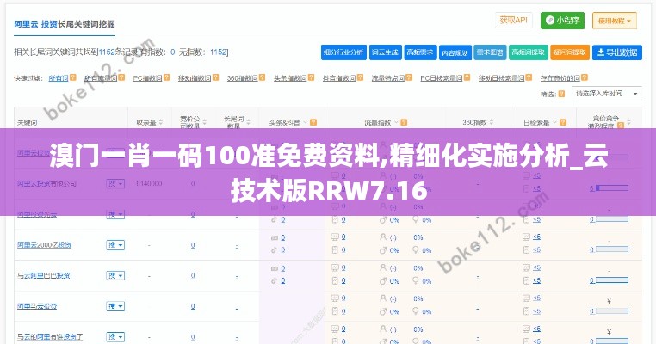Open 搜 dropdown for 阿里云2000亿投资
The image size is (656, 344).
pyautogui.click(x=115, y=245)
